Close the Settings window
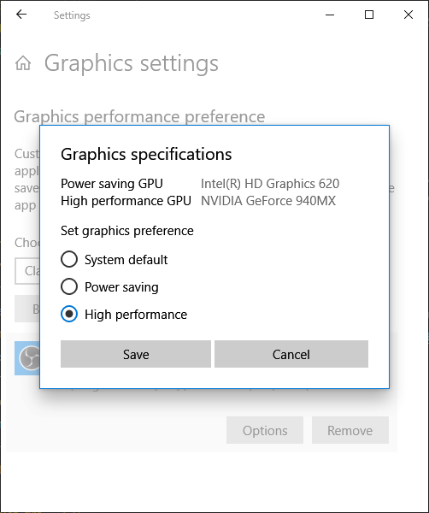This screenshot has height=513, width=429. (408, 15)
